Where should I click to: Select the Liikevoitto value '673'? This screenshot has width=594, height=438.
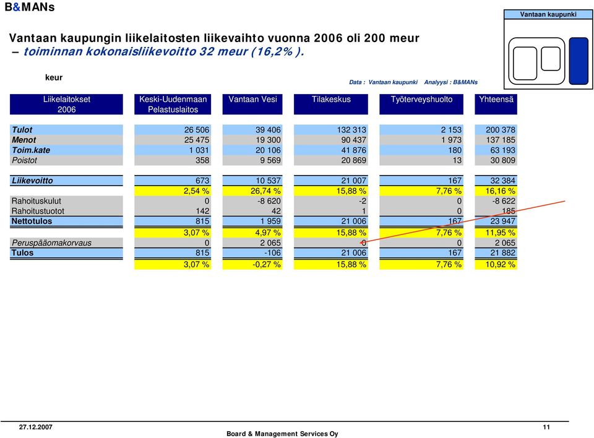(x=202, y=181)
